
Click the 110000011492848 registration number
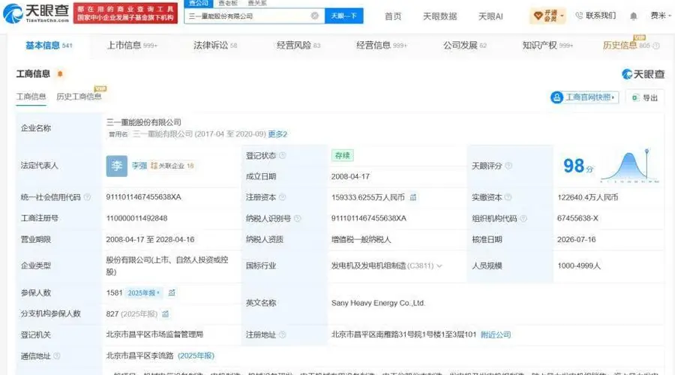[136, 218]
